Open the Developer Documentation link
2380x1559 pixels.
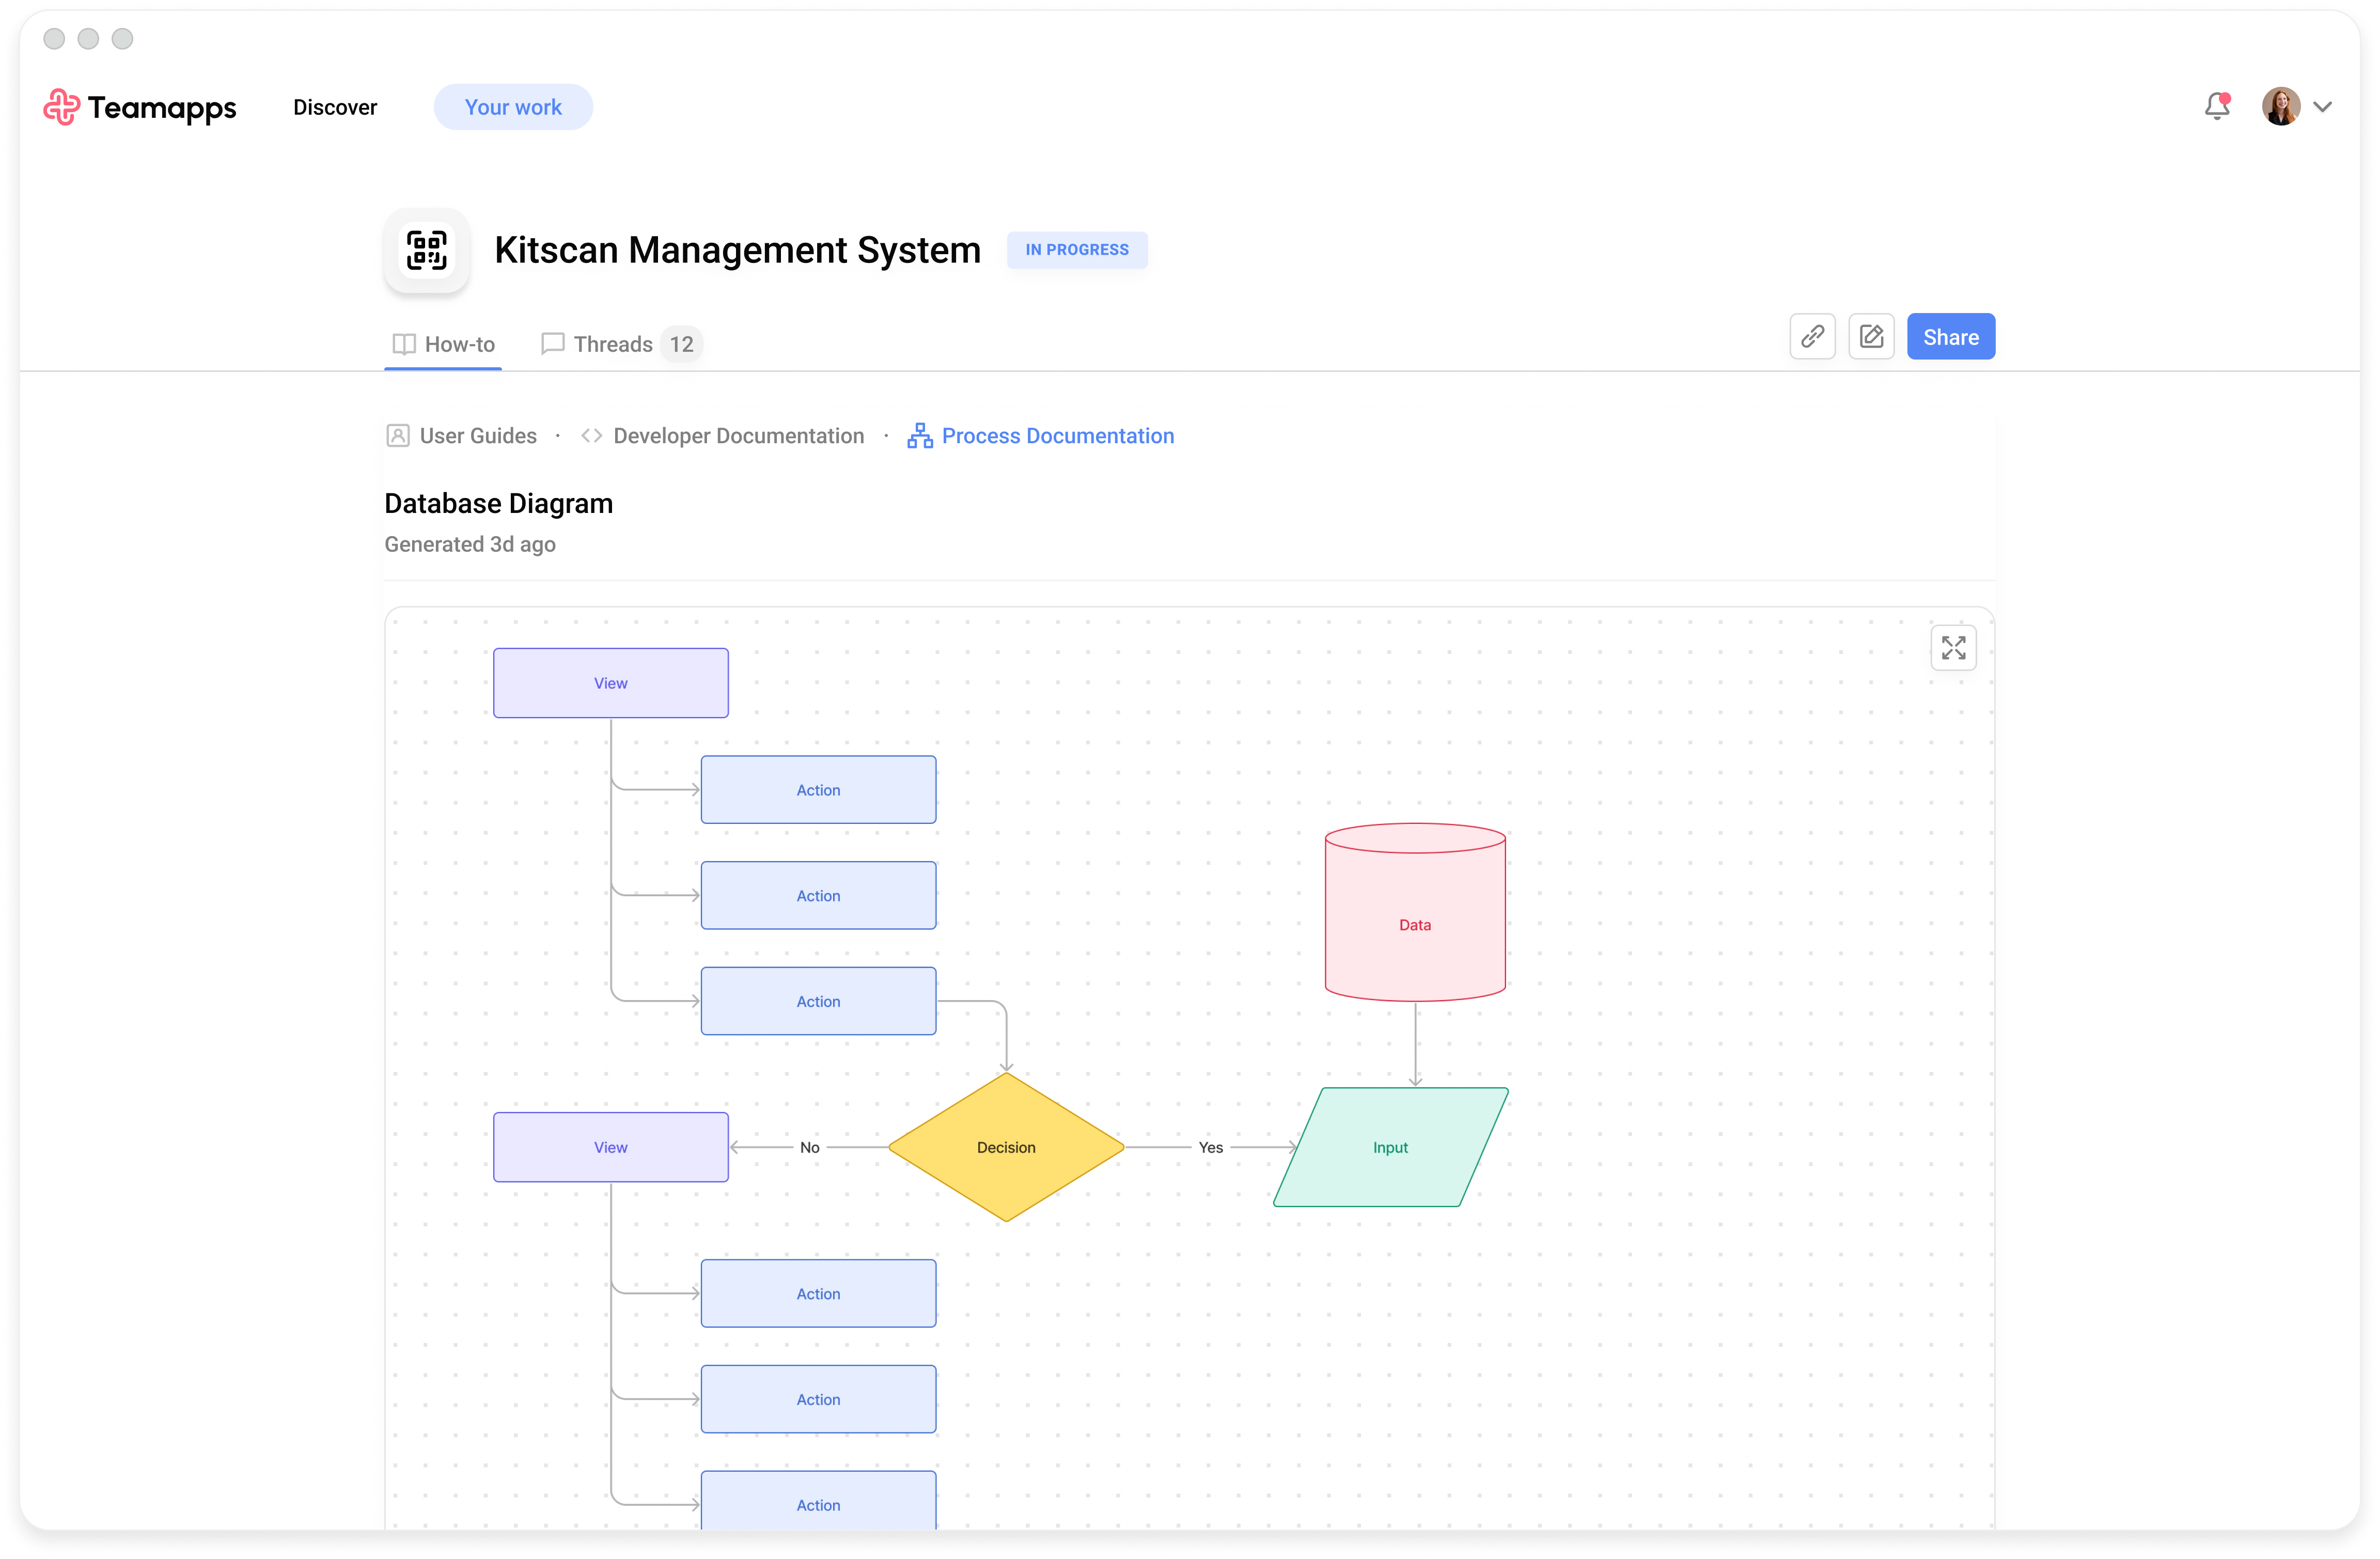tap(738, 436)
